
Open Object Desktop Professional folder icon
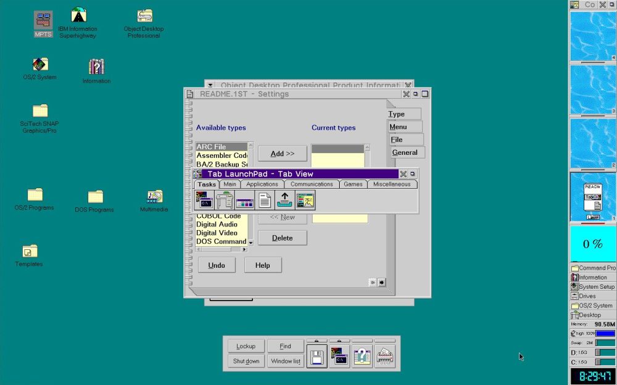pyautogui.click(x=144, y=23)
